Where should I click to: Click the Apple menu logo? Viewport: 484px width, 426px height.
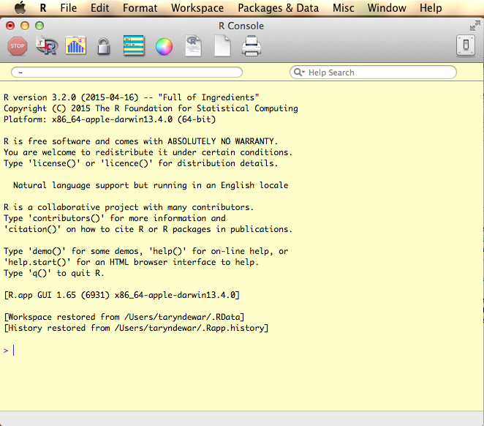pos(20,8)
